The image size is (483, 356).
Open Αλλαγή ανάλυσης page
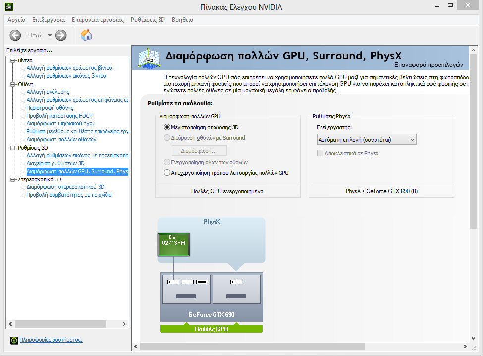click(x=48, y=92)
